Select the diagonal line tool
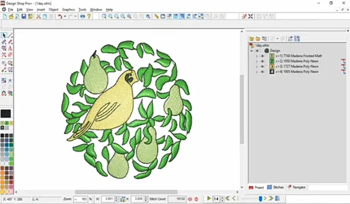This screenshot has height=204, width=350. (10, 35)
